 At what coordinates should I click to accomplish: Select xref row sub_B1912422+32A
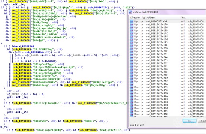(x=168, y=84)
